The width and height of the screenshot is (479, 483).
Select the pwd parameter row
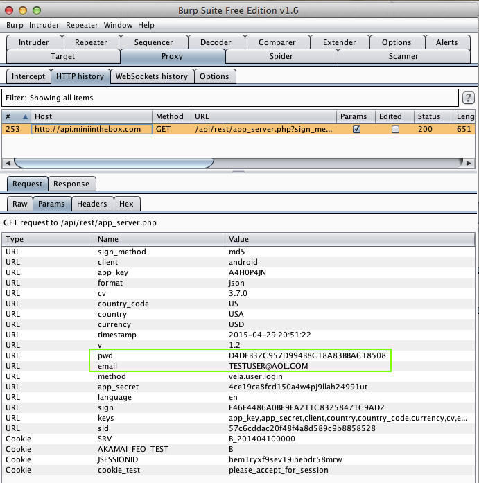(x=105, y=355)
